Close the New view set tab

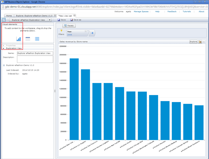(74, 16)
